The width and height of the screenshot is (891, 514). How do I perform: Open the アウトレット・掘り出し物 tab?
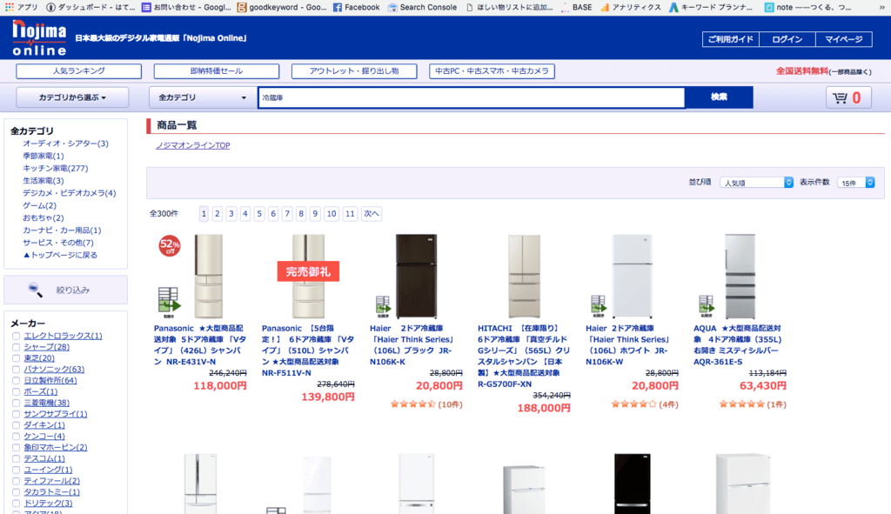pos(354,71)
